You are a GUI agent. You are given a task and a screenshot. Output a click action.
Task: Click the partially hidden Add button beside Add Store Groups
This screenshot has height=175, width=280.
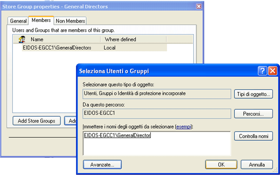point(70,121)
